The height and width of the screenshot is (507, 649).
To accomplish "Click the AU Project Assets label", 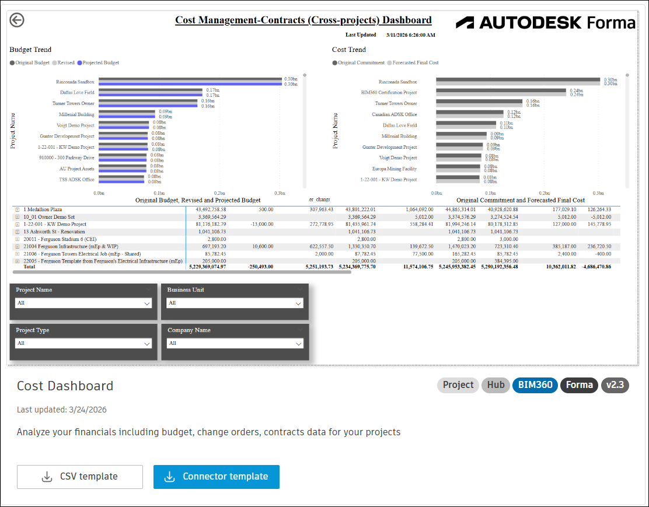I will click(x=76, y=169).
